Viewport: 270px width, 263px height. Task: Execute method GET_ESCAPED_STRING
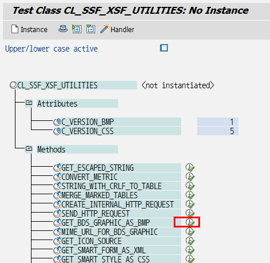(190, 167)
